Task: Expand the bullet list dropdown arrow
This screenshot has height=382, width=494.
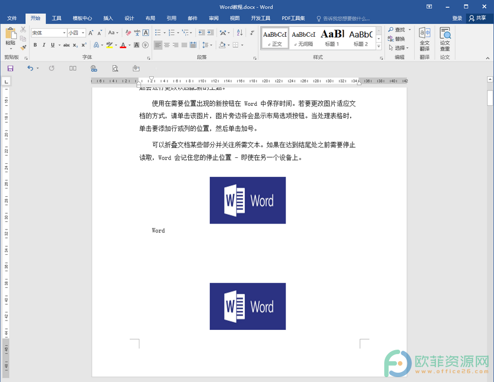Action: (x=165, y=33)
